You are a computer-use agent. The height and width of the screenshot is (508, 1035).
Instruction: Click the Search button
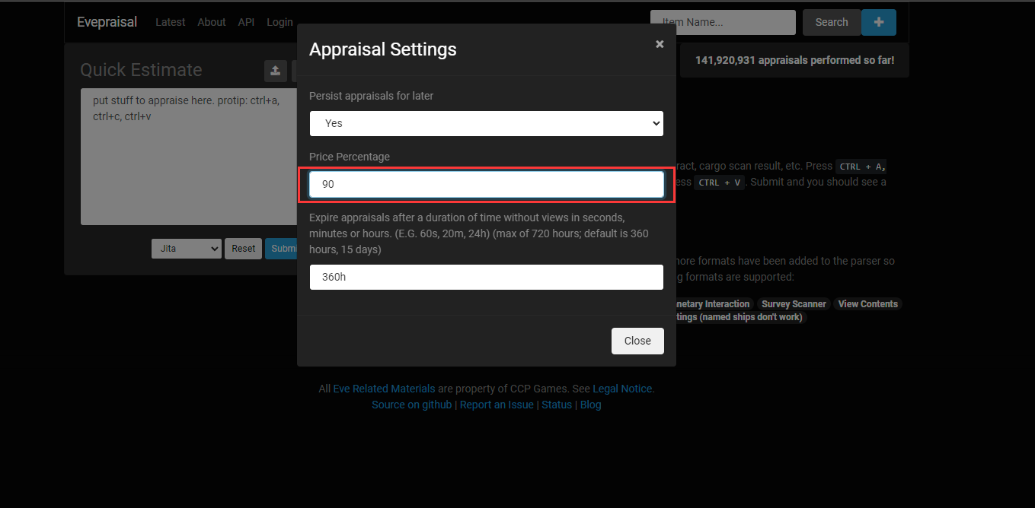tap(831, 22)
